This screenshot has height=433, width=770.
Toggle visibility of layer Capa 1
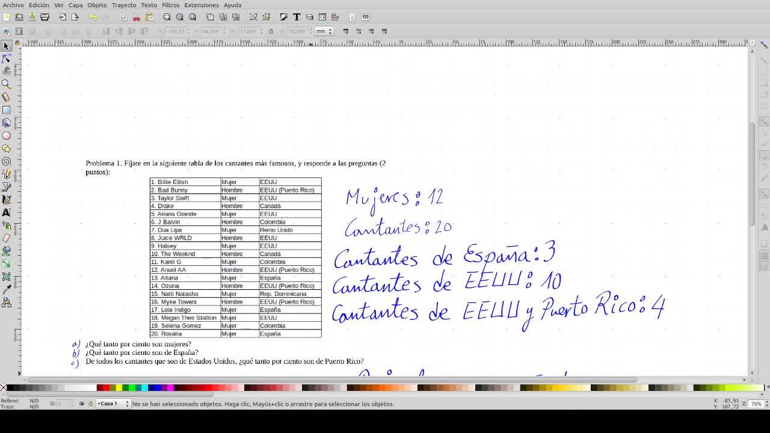coord(82,404)
